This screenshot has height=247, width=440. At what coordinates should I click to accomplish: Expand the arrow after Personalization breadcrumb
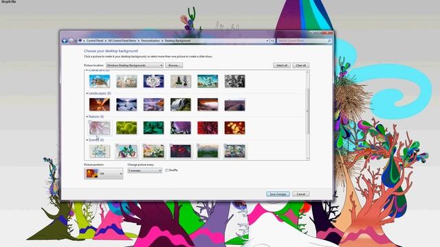[162, 41]
